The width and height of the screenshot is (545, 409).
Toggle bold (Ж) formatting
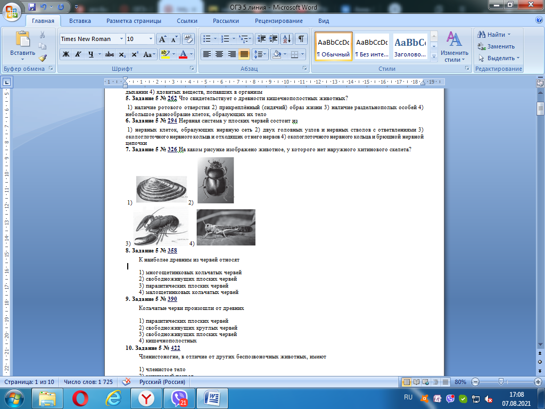point(65,54)
